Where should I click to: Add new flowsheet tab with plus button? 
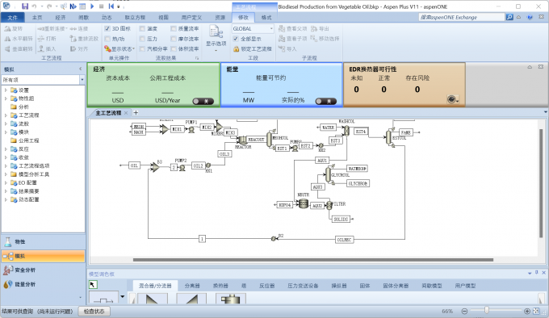[x=136, y=113]
